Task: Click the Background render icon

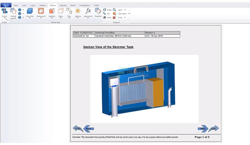Action: [41, 11]
